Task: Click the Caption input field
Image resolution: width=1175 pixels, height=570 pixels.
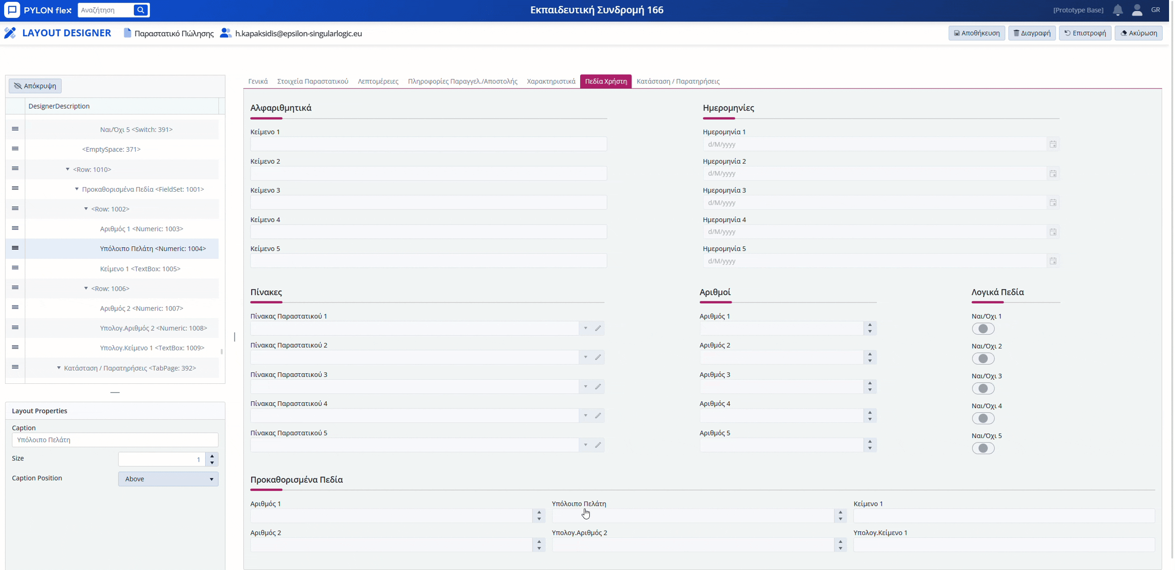Action: coord(115,440)
